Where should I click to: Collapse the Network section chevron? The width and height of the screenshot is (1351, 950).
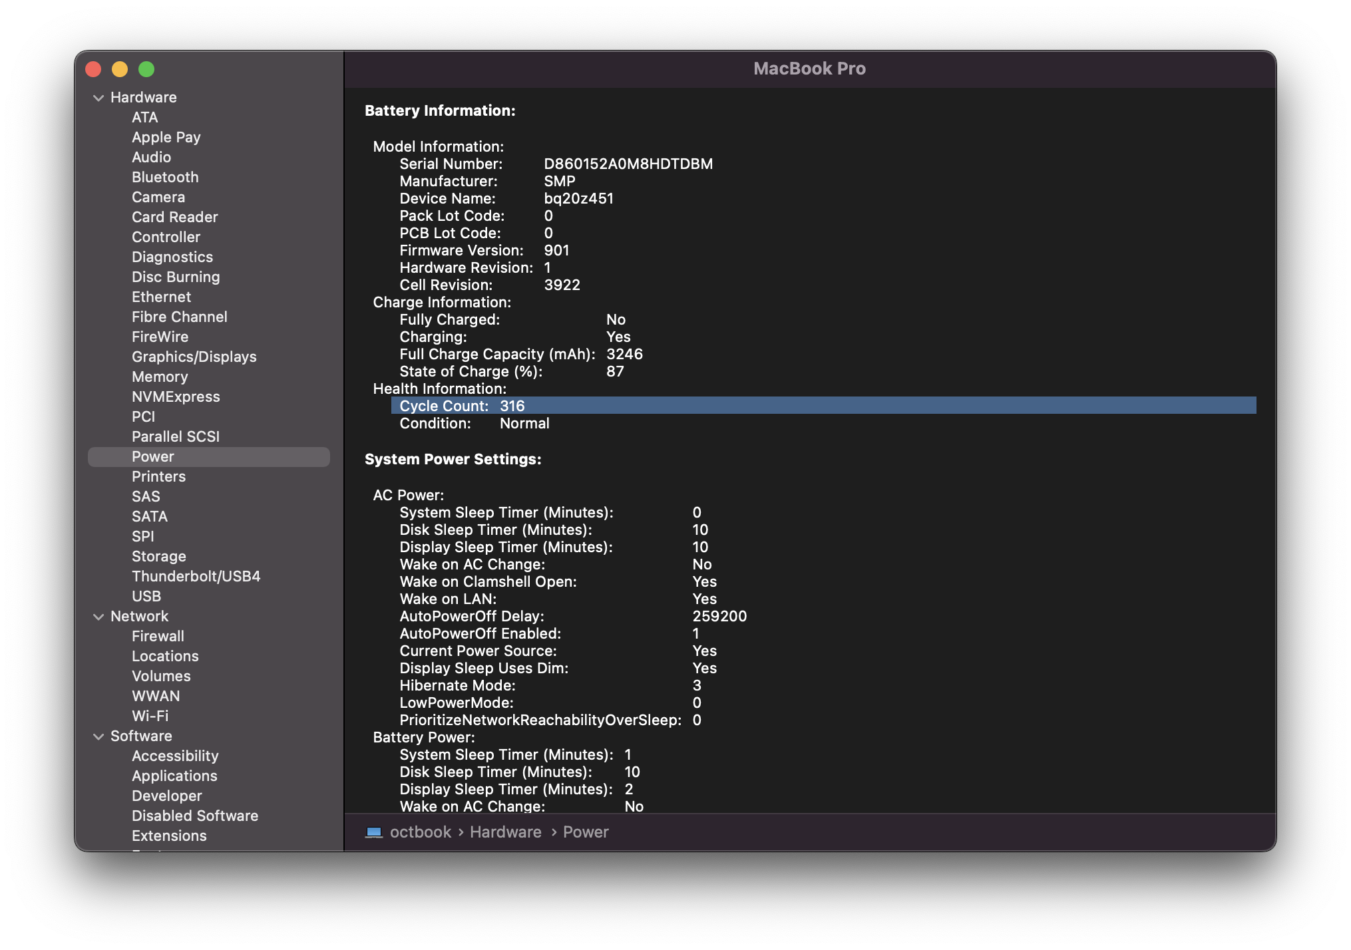coord(98,617)
